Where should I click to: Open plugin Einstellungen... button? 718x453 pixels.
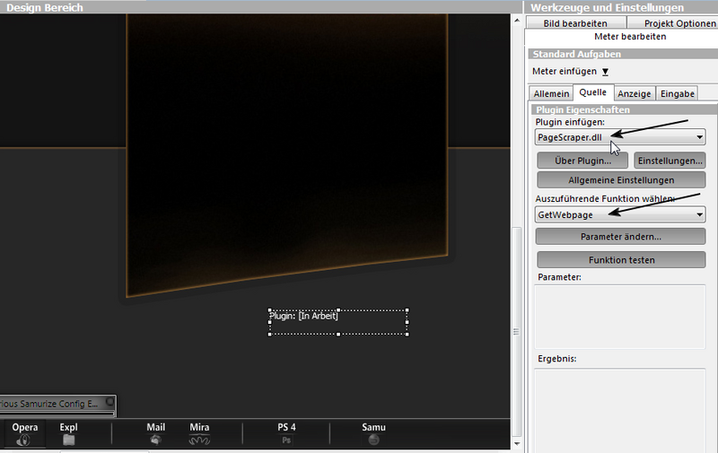[670, 161]
